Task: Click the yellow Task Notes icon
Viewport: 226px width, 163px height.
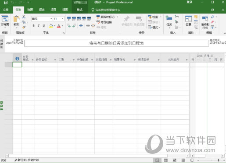Action: click(x=196, y=17)
